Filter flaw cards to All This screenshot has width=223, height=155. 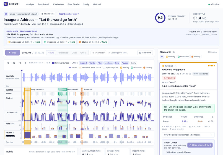[x=162, y=57]
